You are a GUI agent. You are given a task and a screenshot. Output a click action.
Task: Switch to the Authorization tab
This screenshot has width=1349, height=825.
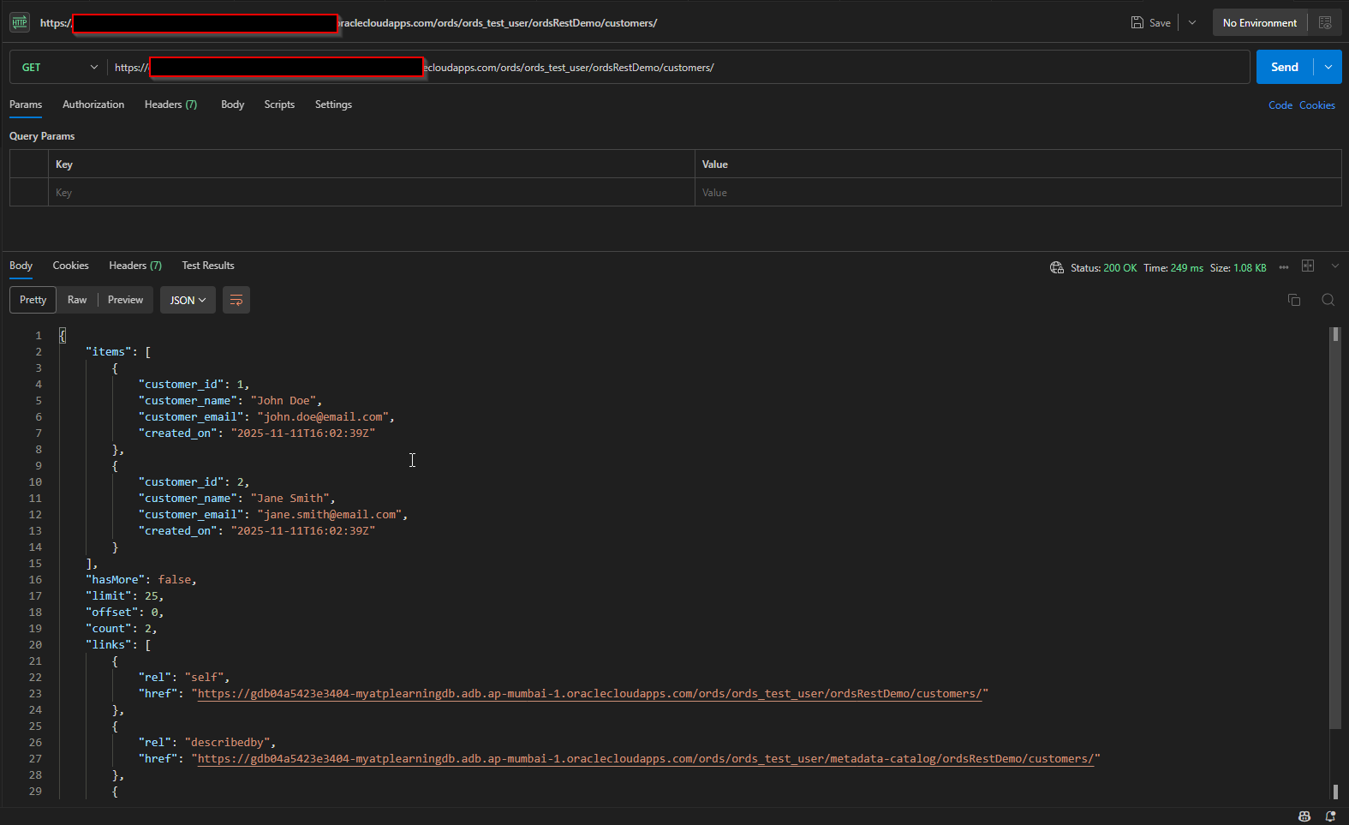click(x=93, y=105)
